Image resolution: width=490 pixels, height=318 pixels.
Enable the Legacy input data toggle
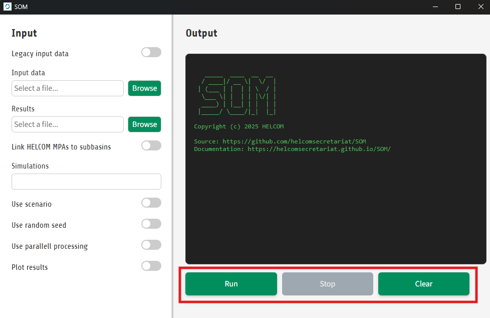click(151, 52)
